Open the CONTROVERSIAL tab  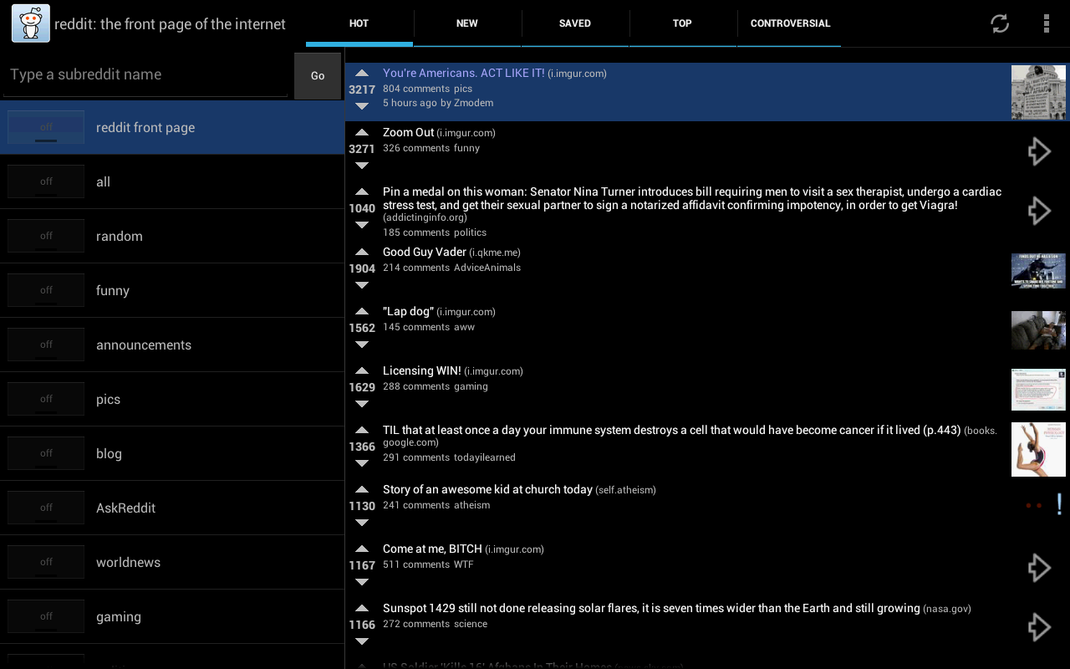790,23
